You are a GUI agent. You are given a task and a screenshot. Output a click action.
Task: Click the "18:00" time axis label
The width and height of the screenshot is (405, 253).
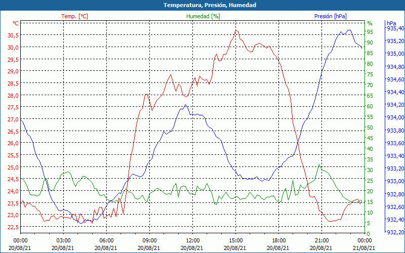pos(278,241)
